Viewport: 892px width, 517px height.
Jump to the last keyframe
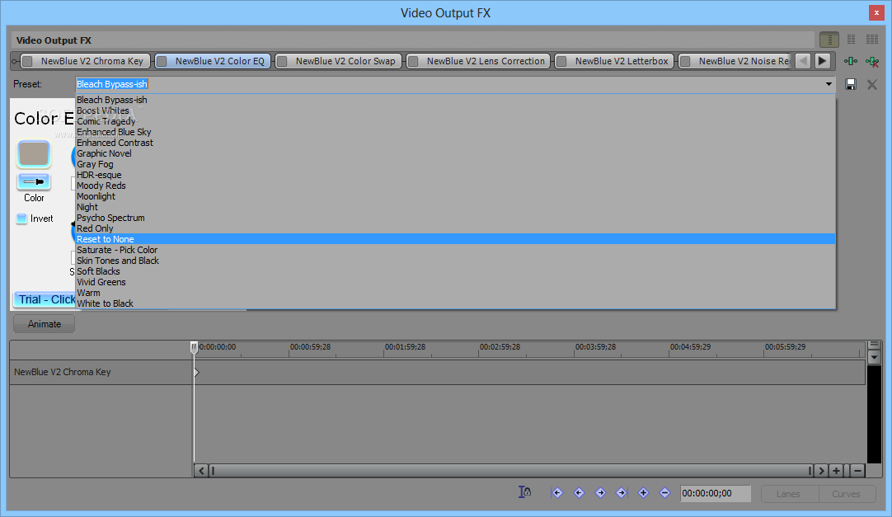pos(622,492)
